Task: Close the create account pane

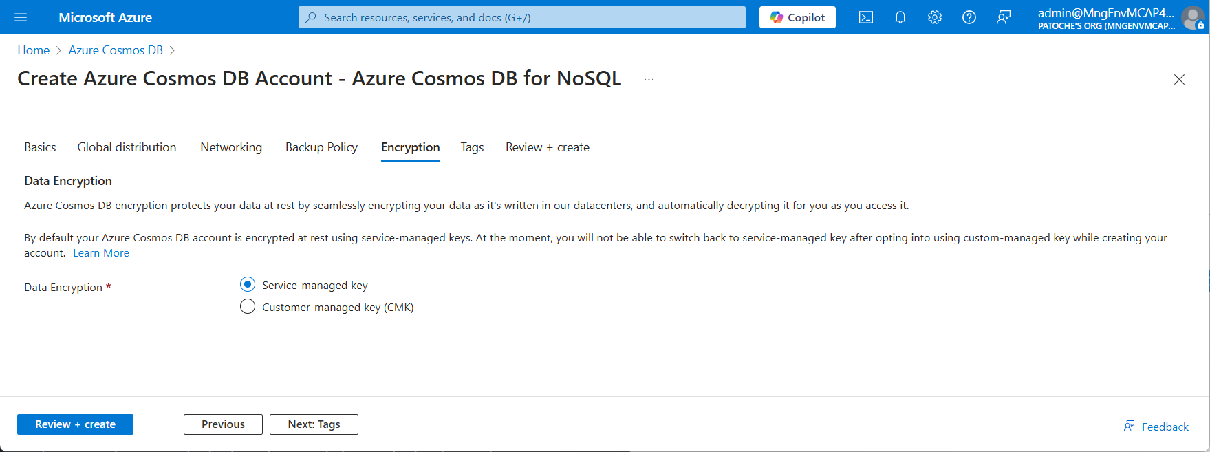Action: 1179,79
